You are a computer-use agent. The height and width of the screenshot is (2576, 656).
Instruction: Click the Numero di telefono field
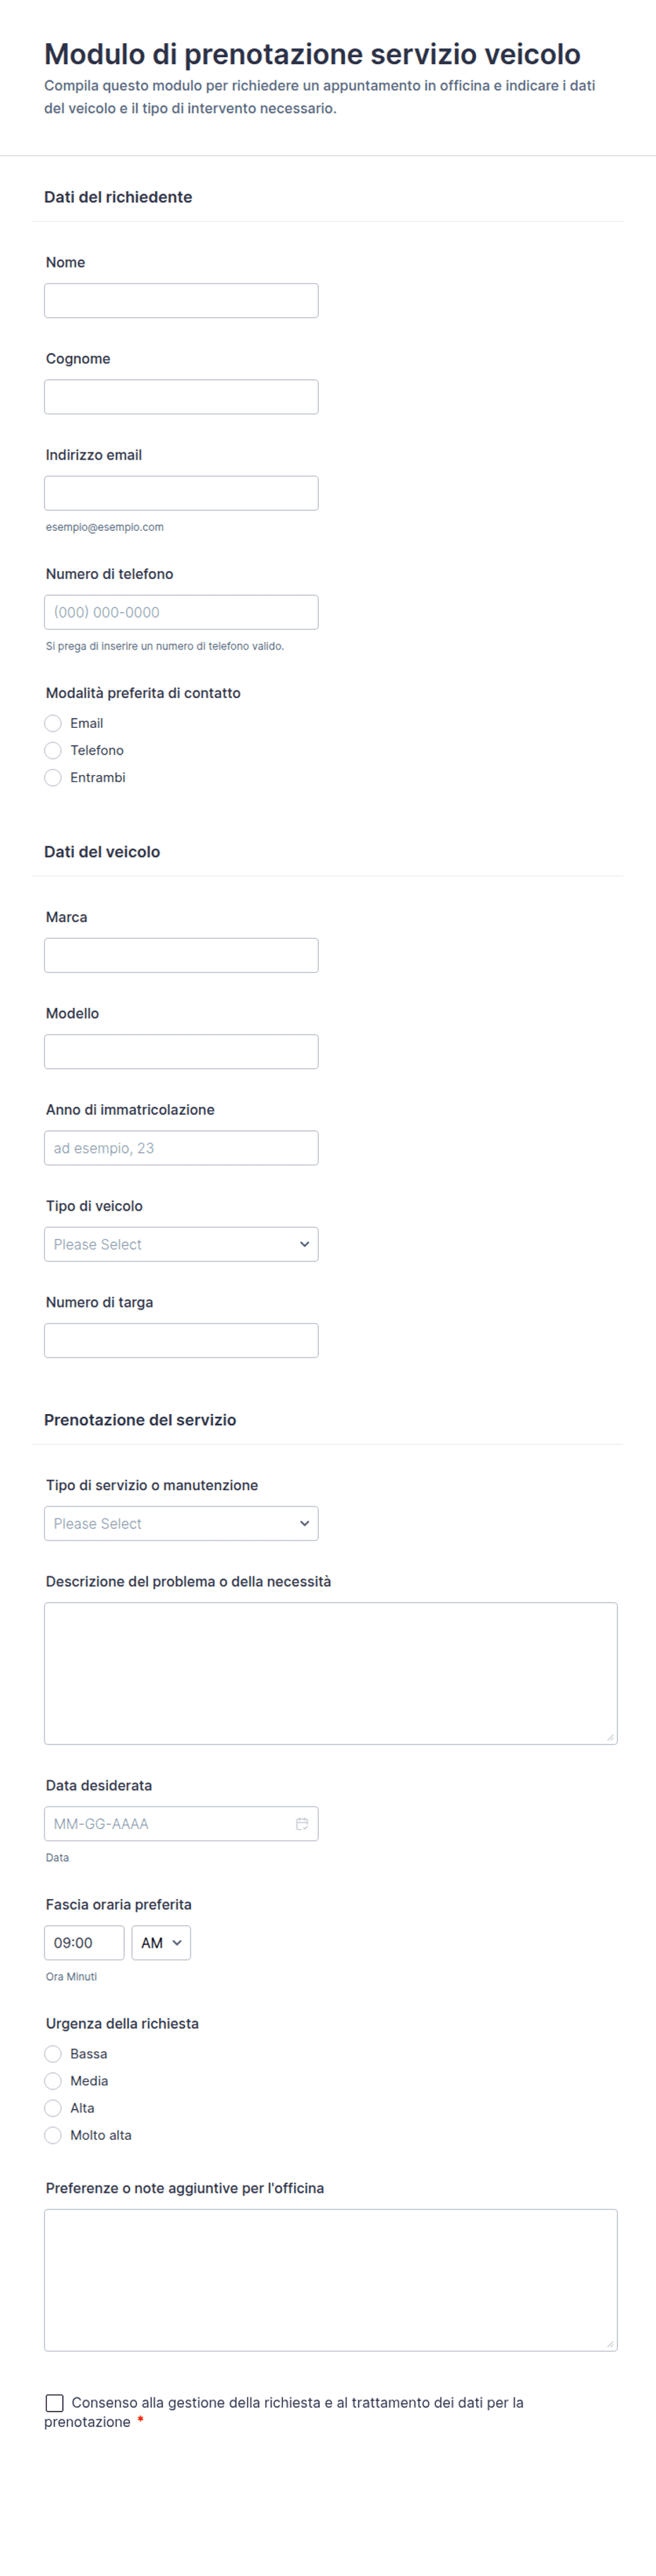pyautogui.click(x=181, y=612)
